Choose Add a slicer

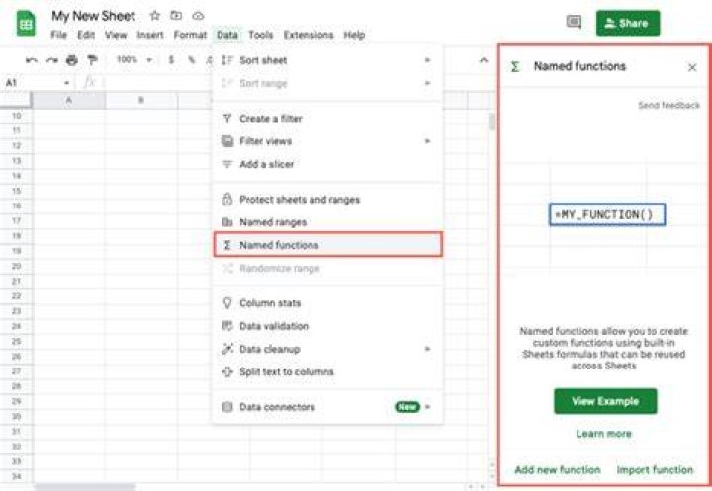click(327, 164)
